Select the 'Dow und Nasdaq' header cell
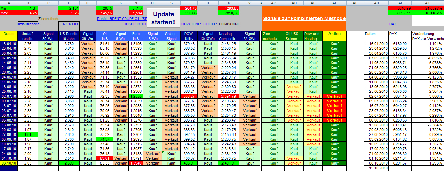 313,36
